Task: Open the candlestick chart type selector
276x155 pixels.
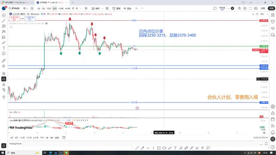Action: tap(86, 8)
